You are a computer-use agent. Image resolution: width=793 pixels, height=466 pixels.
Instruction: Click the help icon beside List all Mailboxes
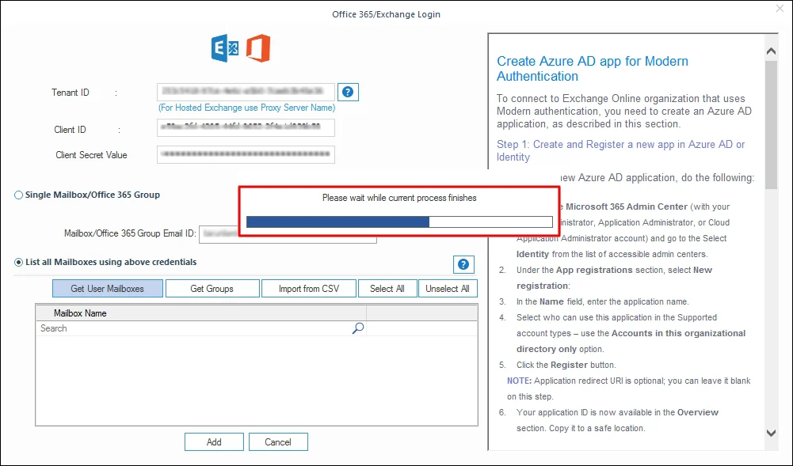(x=463, y=264)
